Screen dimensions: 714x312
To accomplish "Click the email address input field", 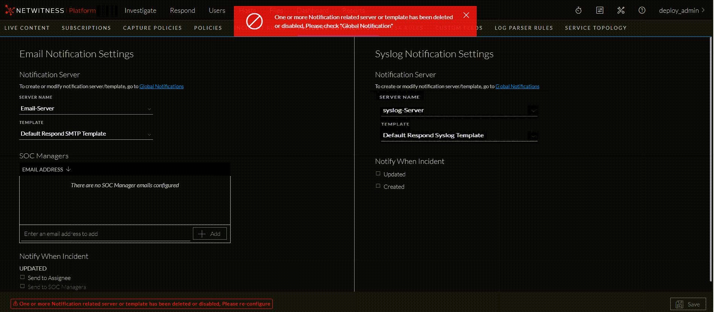I will tap(105, 234).
